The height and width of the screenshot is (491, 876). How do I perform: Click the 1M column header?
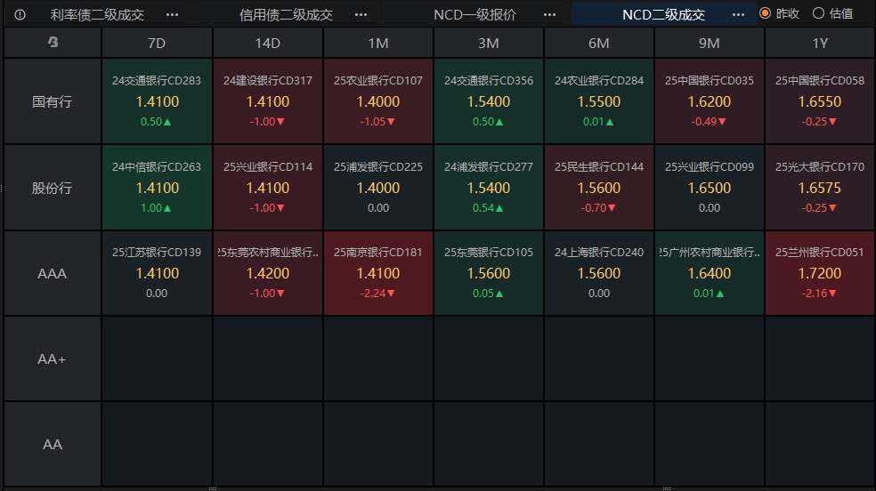[x=378, y=43]
